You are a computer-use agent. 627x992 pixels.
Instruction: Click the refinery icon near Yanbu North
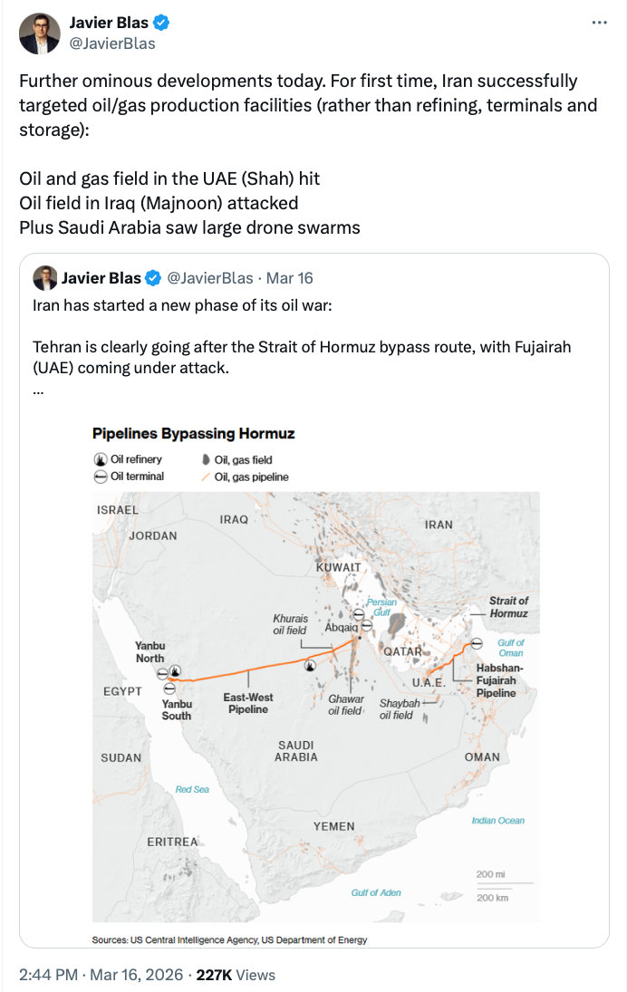click(x=175, y=672)
